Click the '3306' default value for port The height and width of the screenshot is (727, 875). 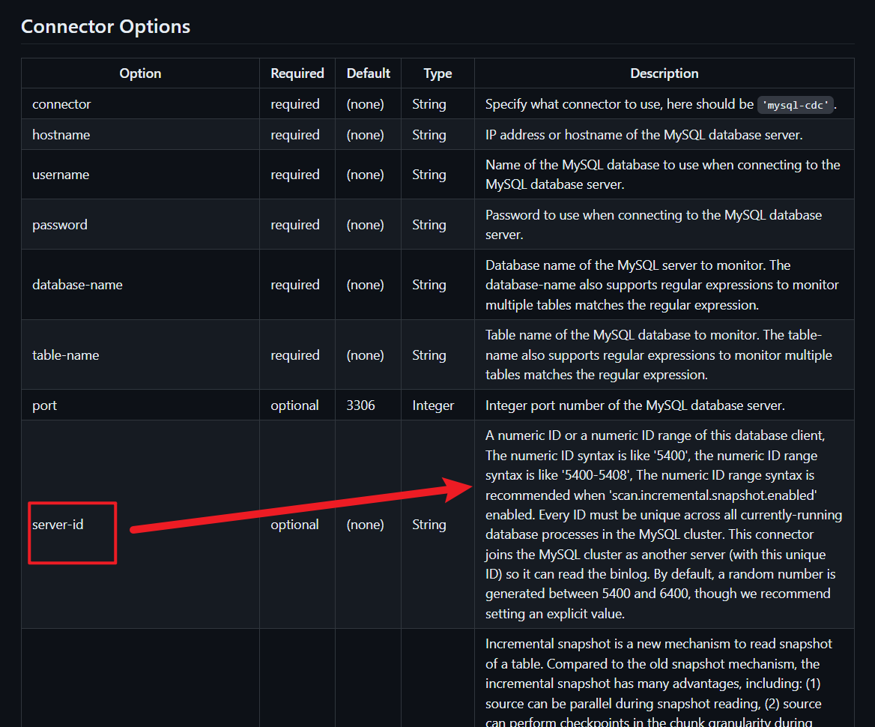click(360, 405)
